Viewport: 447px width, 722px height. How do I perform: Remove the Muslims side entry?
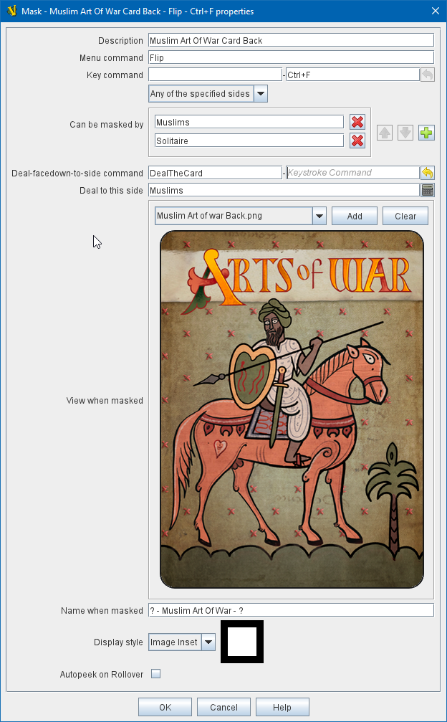pyautogui.click(x=357, y=122)
